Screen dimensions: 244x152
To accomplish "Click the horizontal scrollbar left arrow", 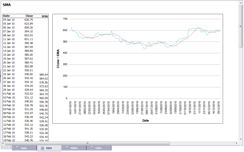I will pyautogui.click(x=3, y=143).
